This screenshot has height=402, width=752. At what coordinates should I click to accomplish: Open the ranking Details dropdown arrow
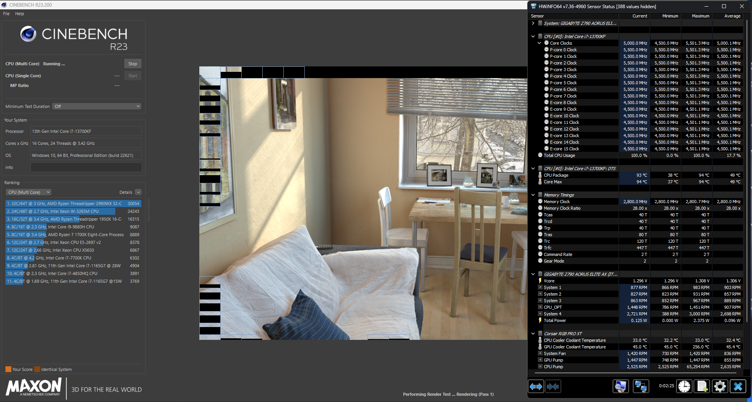tap(138, 192)
